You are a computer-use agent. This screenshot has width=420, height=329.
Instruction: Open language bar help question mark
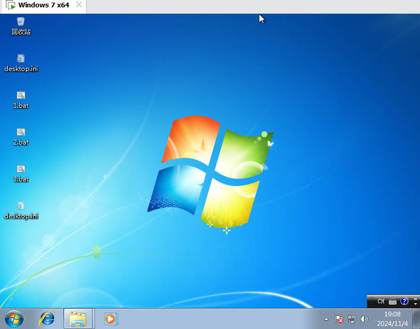click(x=404, y=301)
